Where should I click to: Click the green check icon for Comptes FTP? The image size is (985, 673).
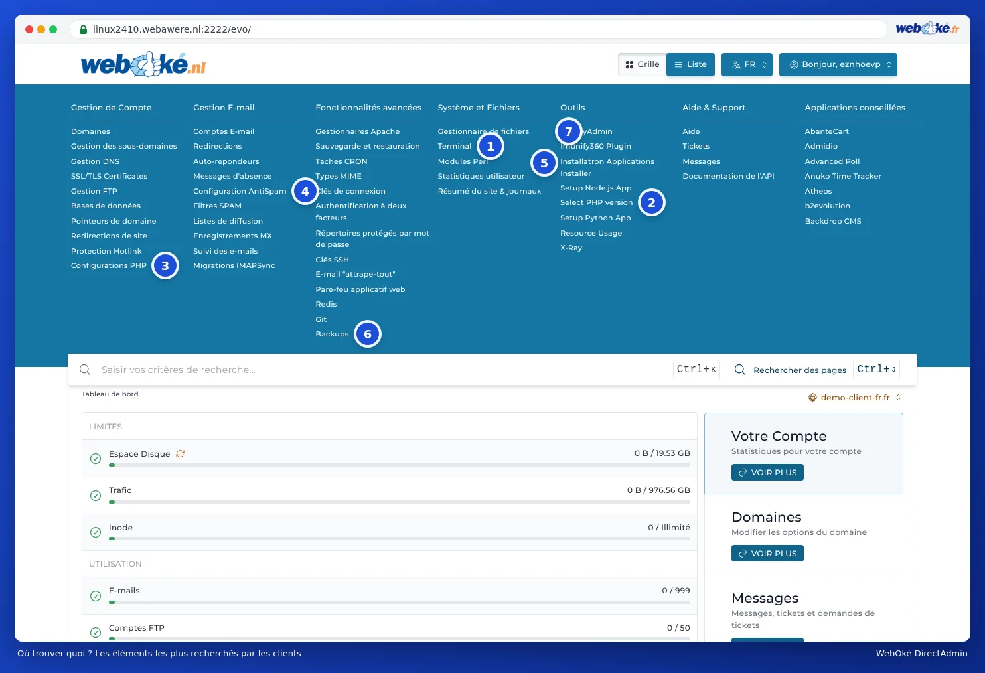[96, 633]
